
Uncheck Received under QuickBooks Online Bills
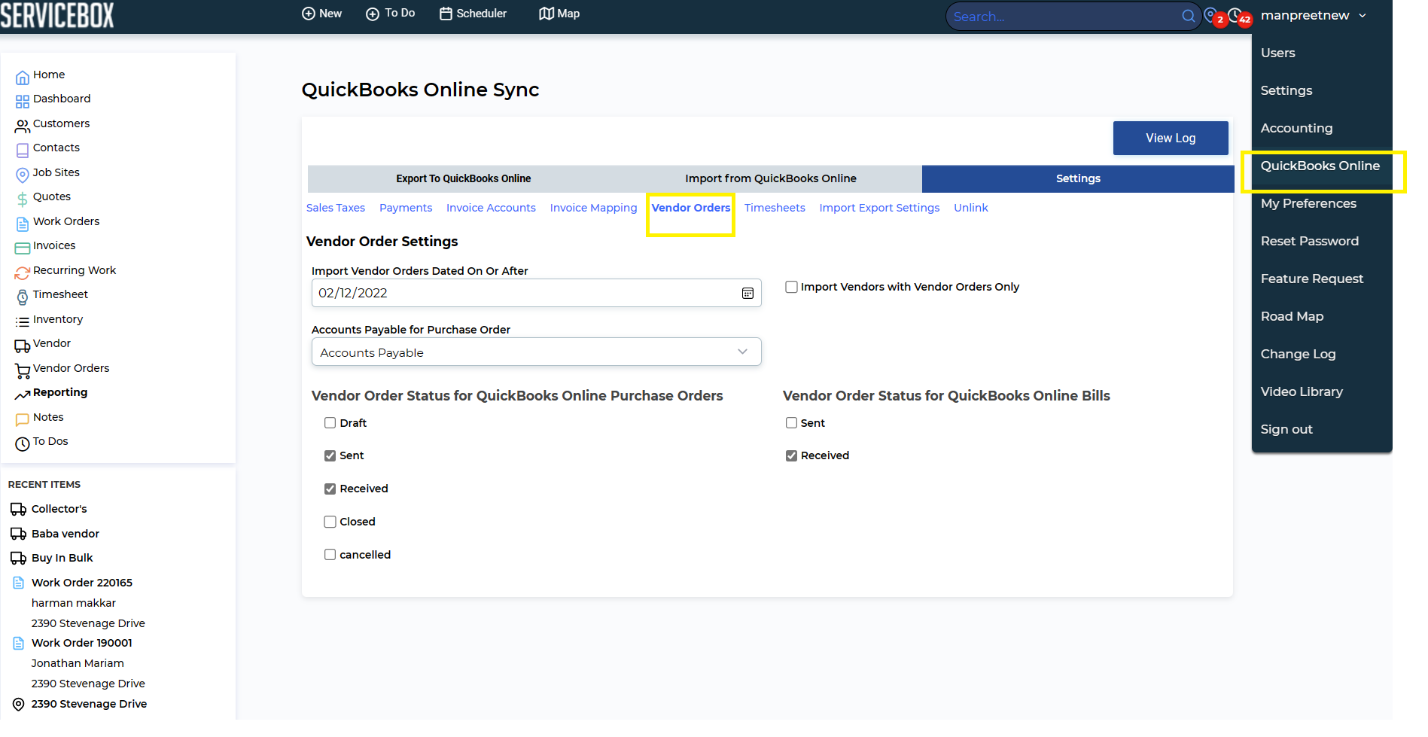791,455
